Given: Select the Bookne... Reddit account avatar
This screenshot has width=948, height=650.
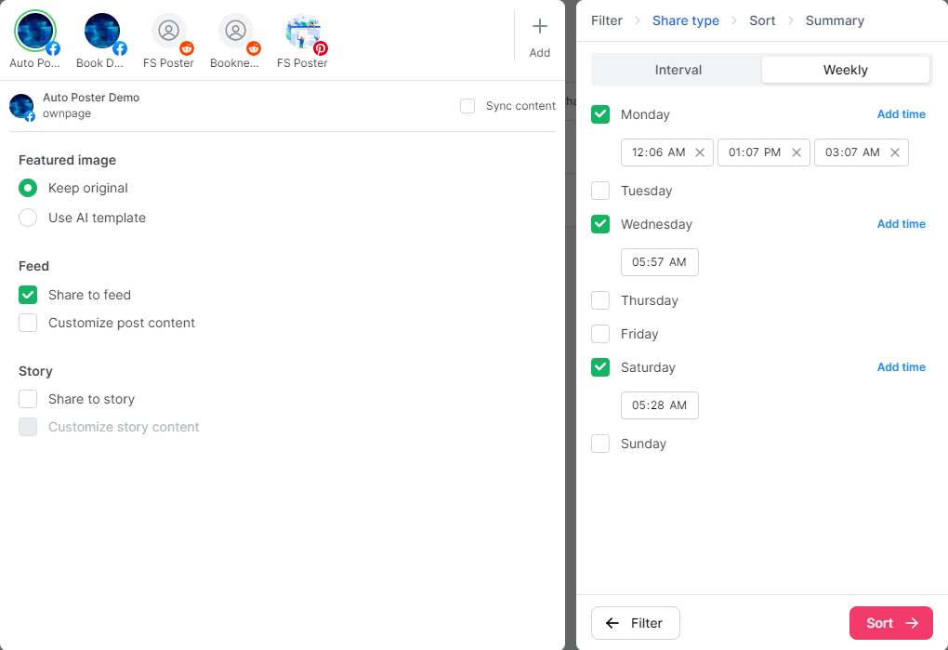Looking at the screenshot, I should [x=236, y=31].
